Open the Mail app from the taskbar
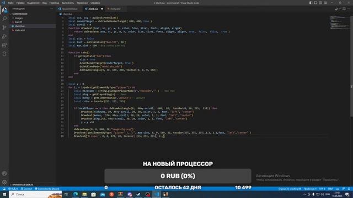The width and height of the screenshot is (353, 198). point(103,194)
